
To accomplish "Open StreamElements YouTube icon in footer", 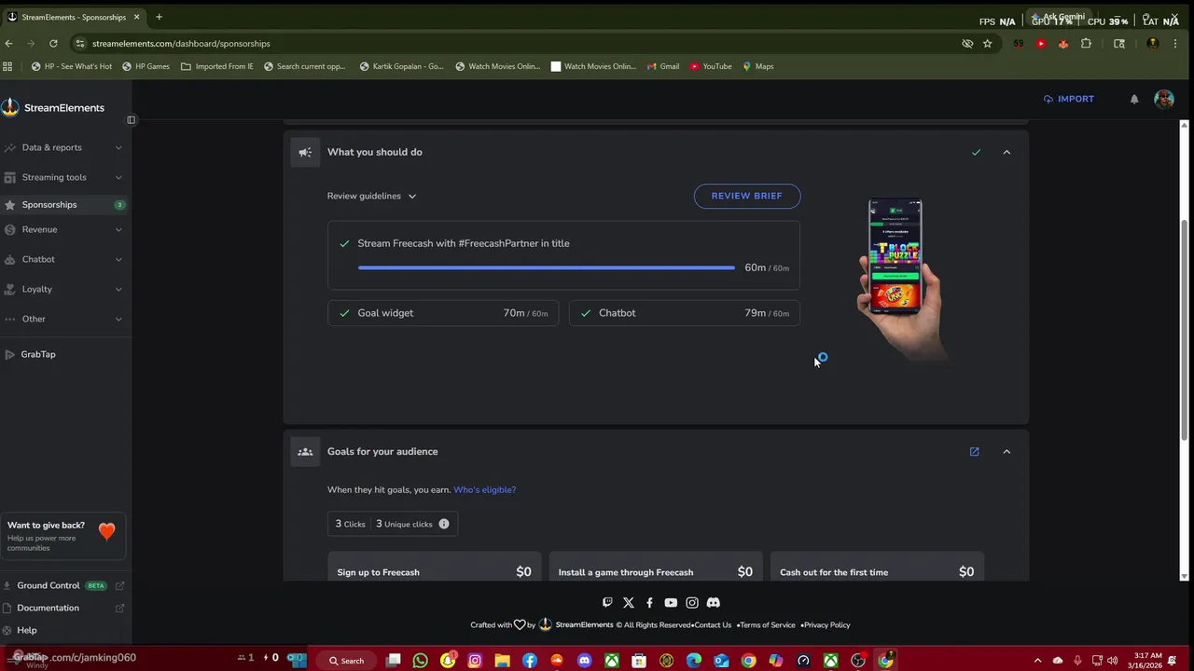I will click(671, 603).
